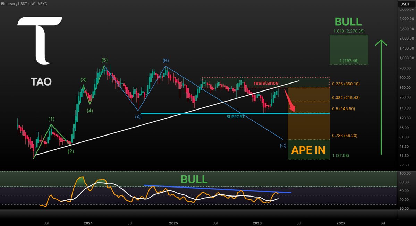Select the green upward arrow drawing

tap(381, 97)
